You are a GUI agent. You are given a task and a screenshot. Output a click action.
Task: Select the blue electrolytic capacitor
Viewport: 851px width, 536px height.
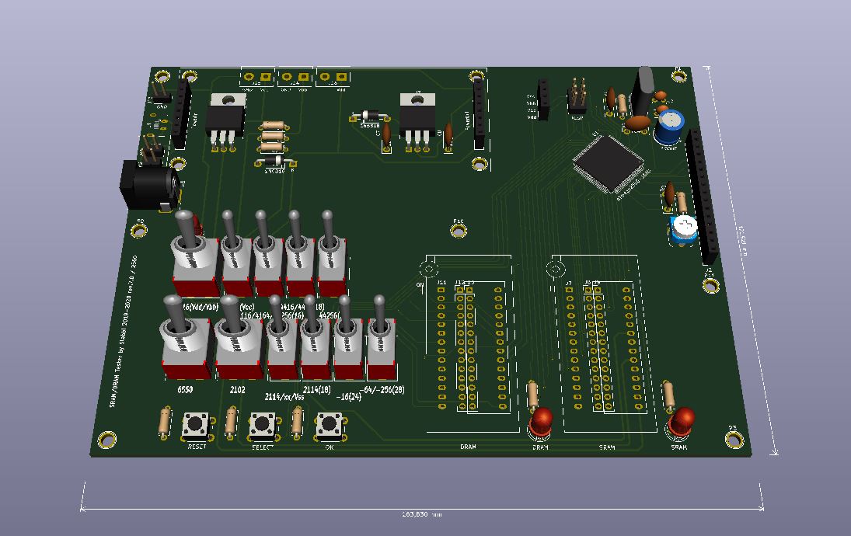[669, 126]
